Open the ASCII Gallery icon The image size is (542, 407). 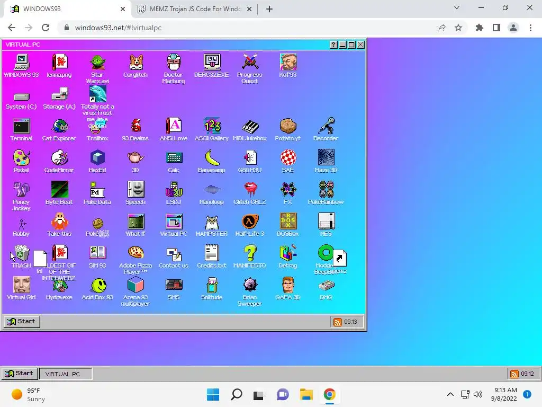click(x=212, y=126)
